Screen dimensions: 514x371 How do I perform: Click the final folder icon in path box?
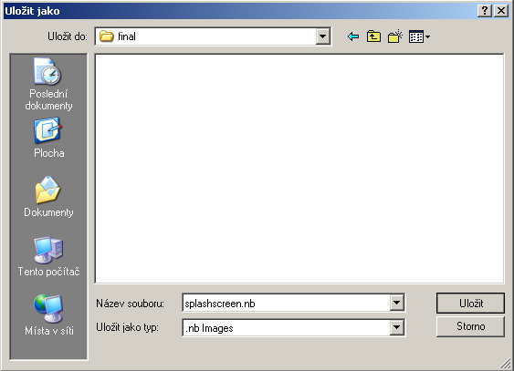click(106, 36)
